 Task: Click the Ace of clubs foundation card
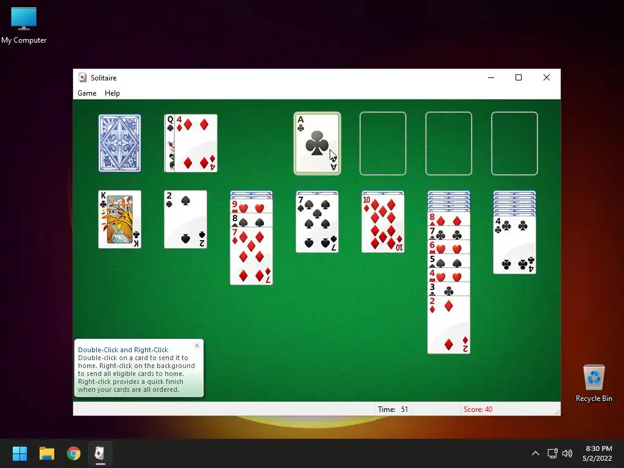tap(317, 143)
